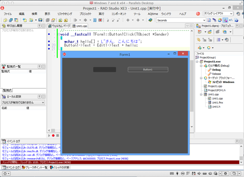
Task: Select ProjectGroup1 in project tree
Action: click(x=208, y=58)
